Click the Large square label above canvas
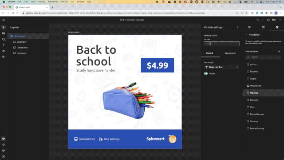Image resolution: width=284 pixels, height=160 pixels. [74, 32]
